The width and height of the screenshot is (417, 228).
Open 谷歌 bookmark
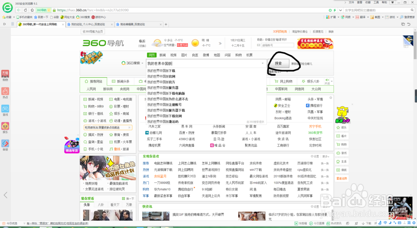point(55,17)
